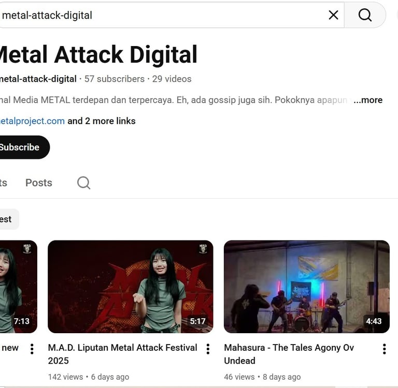Open three-dot menu for Metal Attack Festival video
Screen dimensions: 398x388
(x=208, y=349)
